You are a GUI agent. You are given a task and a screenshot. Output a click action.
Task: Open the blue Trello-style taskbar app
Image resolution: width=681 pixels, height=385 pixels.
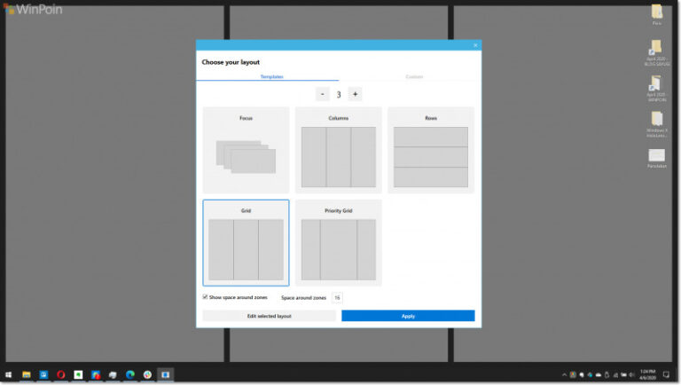[x=43, y=374]
